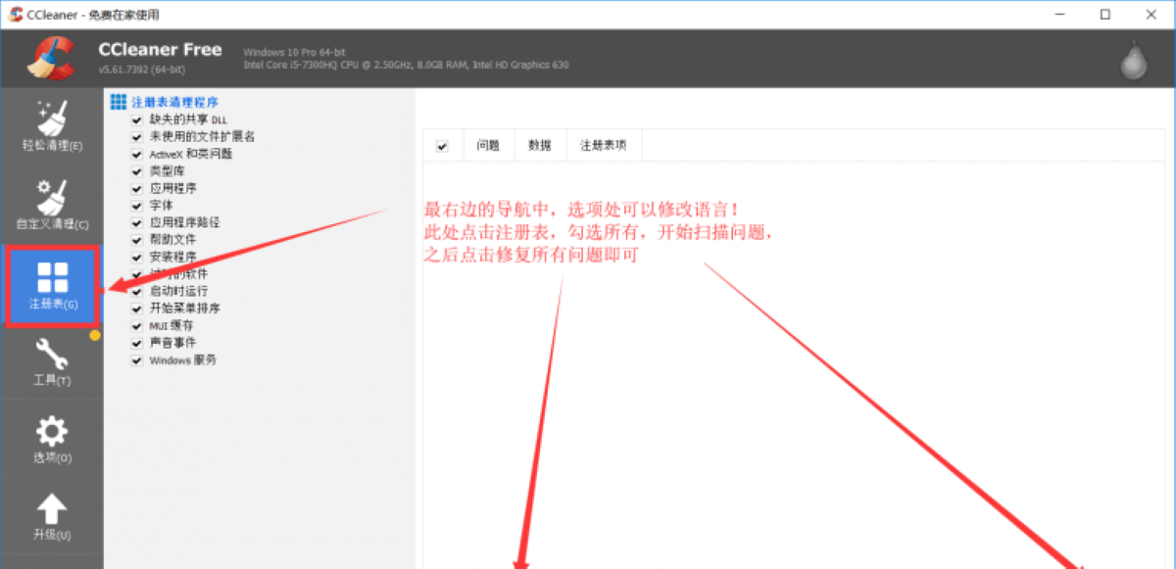Viewport: 1176px width, 569px height.
Task: Click the 注册表清理程序 heading link
Action: pyautogui.click(x=174, y=102)
